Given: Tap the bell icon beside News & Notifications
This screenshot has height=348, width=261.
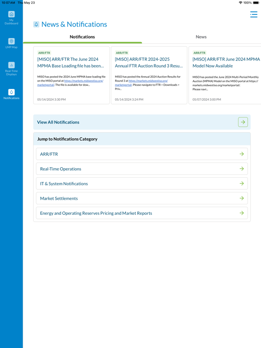Looking at the screenshot, I should tap(36, 24).
